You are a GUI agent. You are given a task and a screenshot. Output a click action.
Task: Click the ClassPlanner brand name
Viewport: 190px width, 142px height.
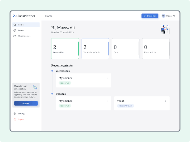coord(26,16)
